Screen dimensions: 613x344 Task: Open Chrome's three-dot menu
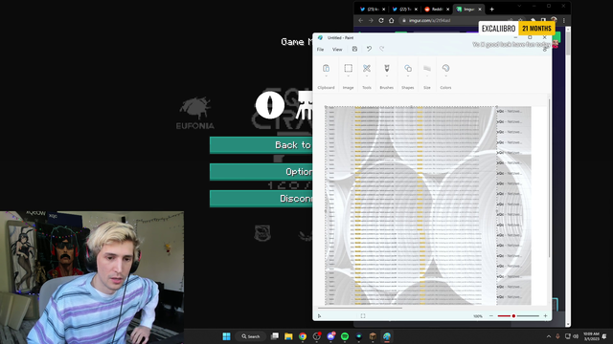click(564, 20)
